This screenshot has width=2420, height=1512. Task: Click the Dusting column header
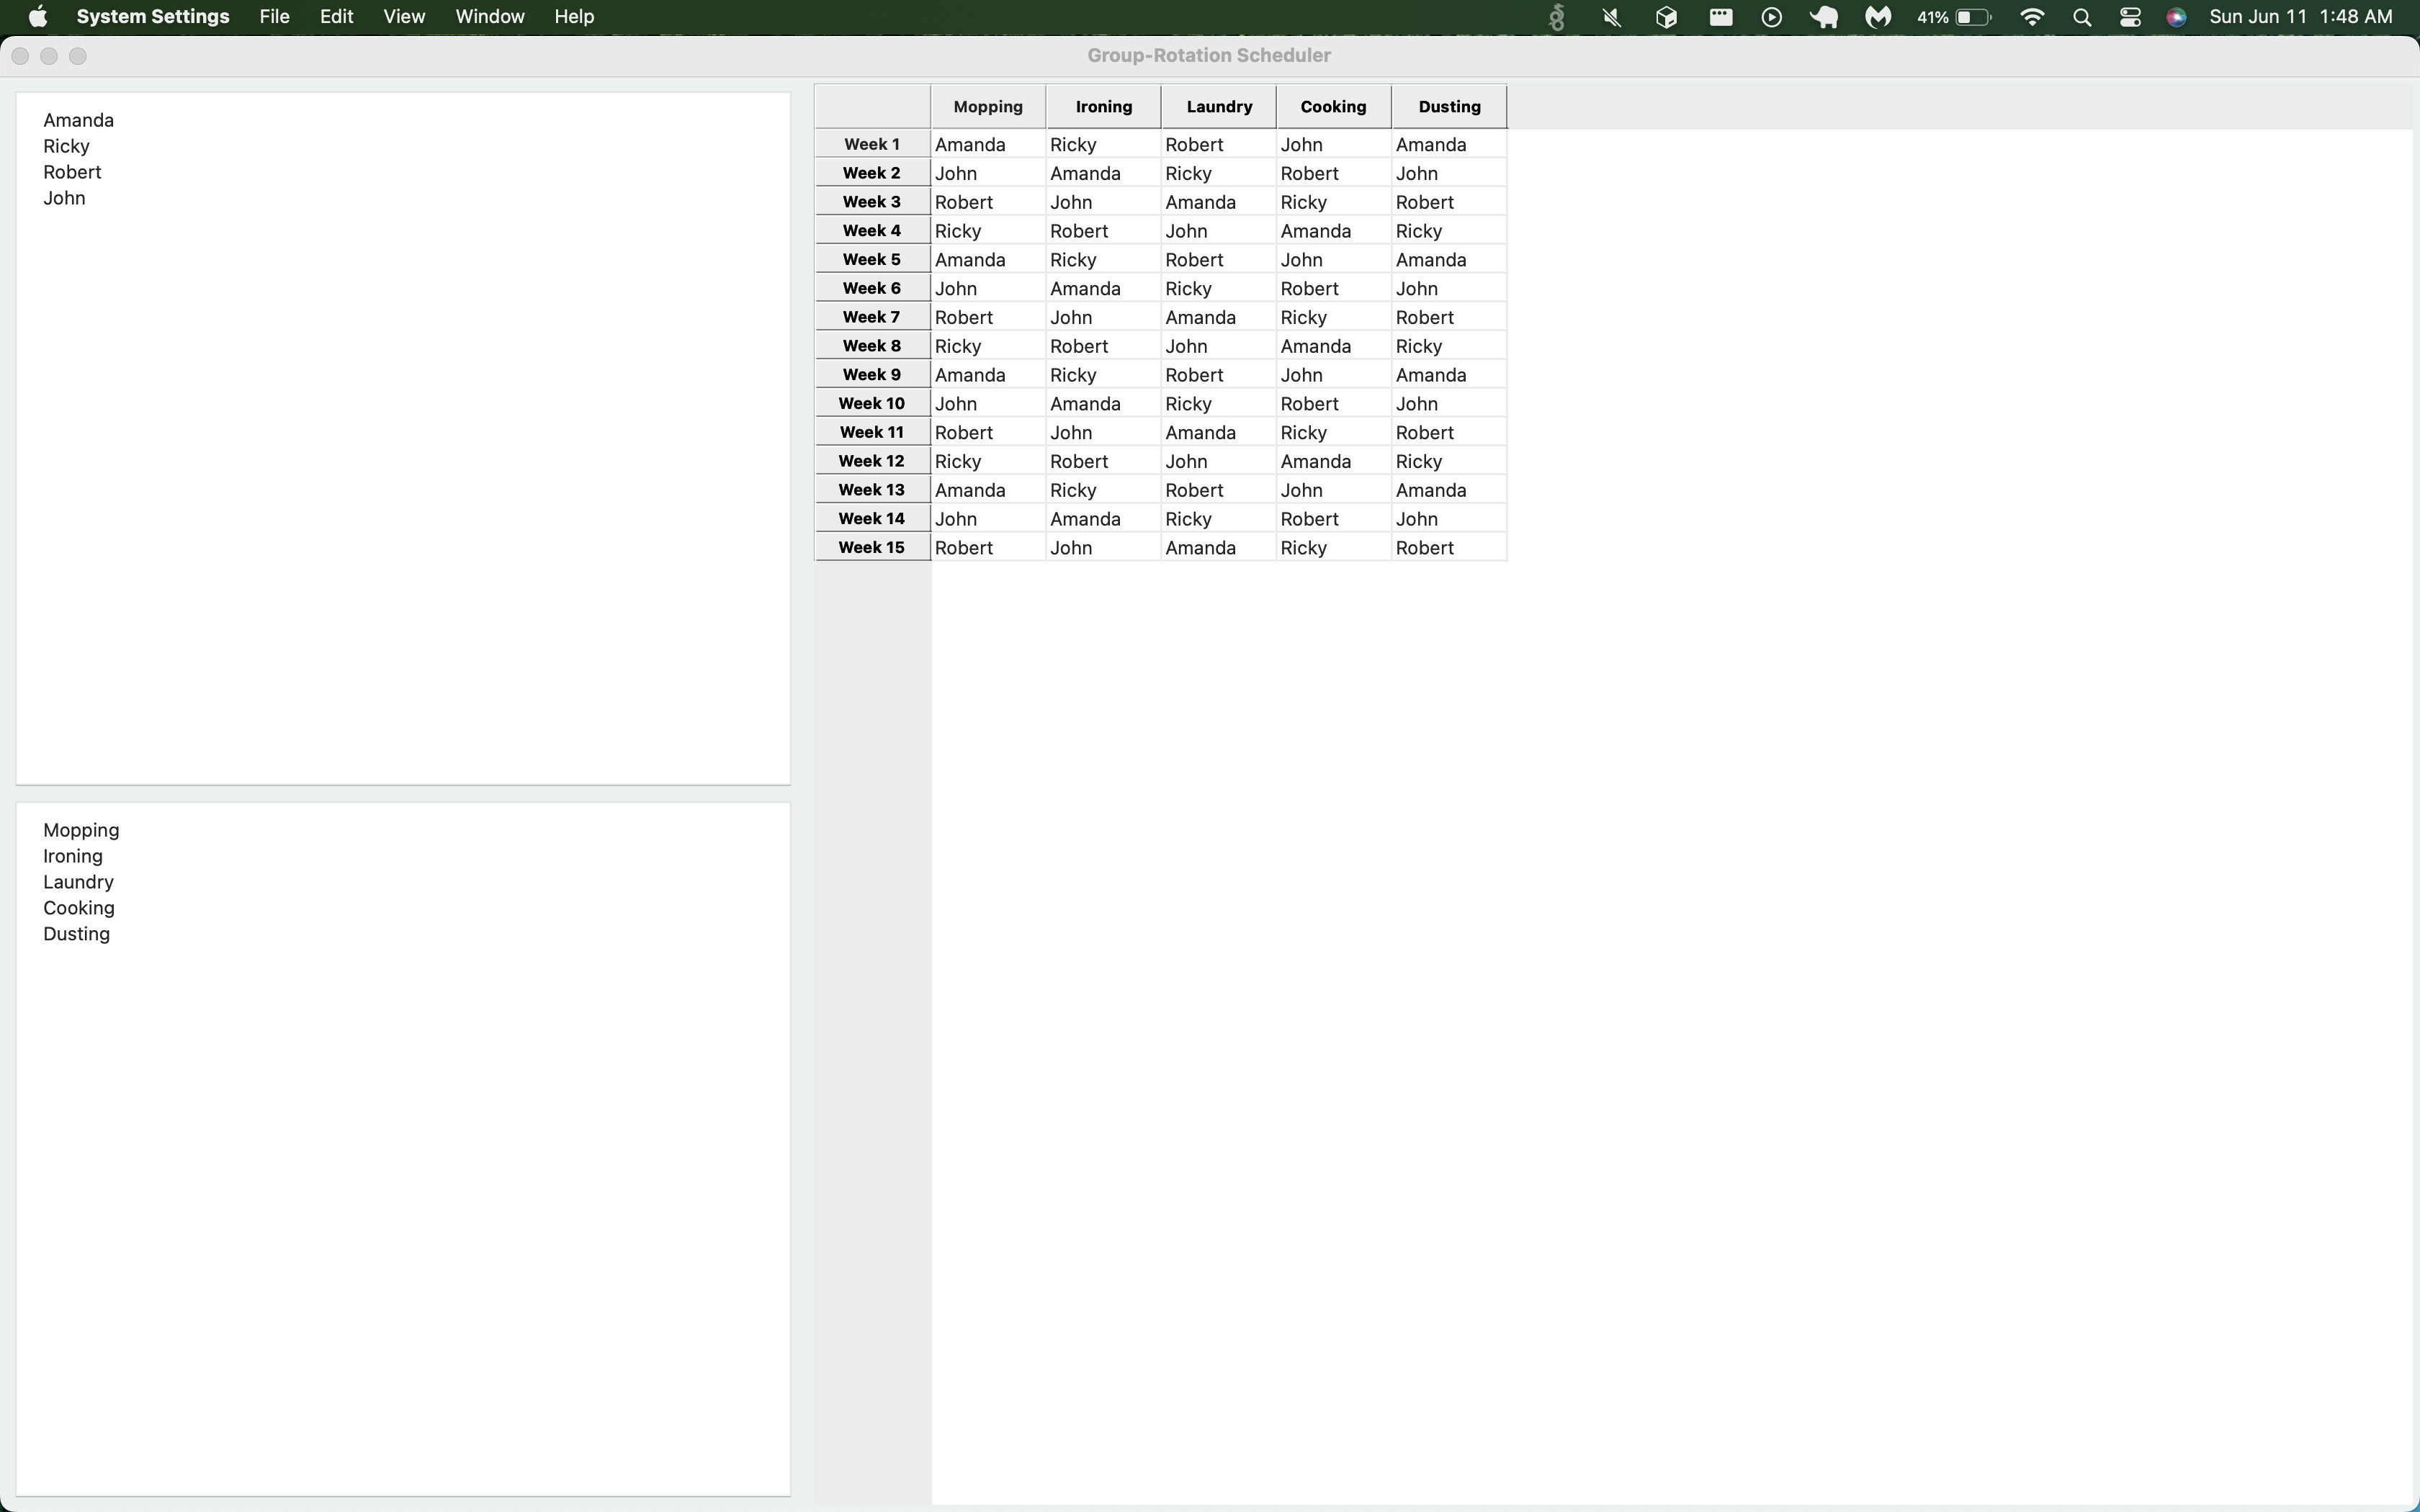click(1449, 107)
